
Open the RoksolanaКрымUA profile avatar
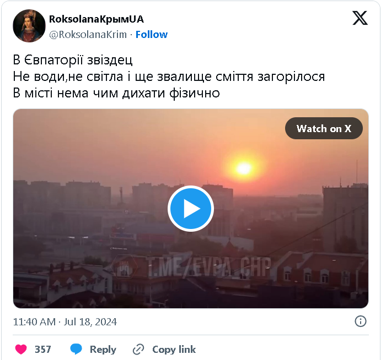(x=29, y=26)
